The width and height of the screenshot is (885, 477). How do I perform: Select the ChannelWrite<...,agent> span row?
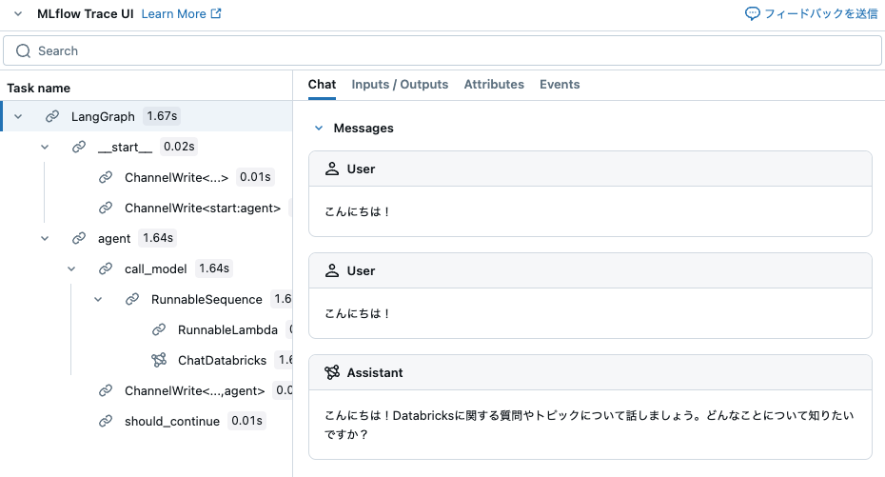click(147, 390)
